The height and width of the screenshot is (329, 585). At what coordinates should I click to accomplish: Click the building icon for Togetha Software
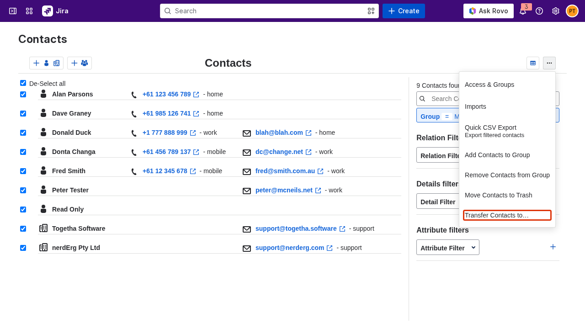(43, 228)
